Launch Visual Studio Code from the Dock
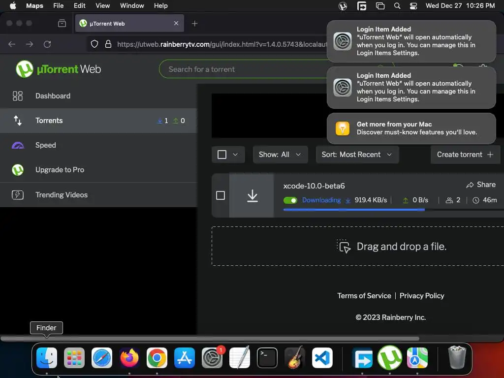This screenshot has height=378, width=504. [x=322, y=358]
